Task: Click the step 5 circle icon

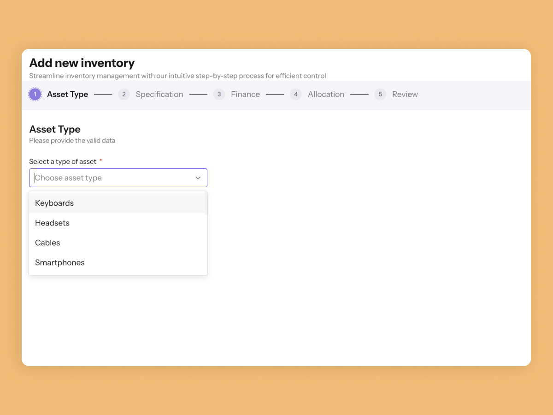Action: click(380, 95)
